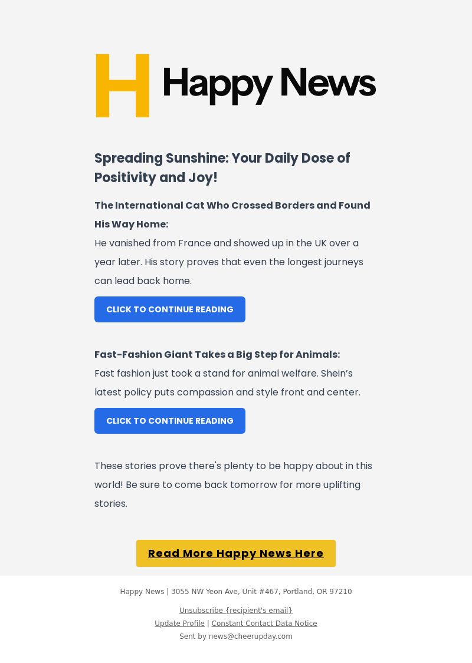Continue reading the cat story
472x663 pixels.
[170, 309]
